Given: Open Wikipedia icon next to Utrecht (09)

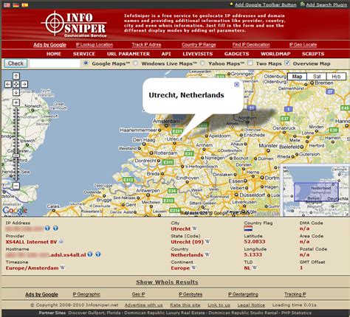Looking at the screenshot, I should [x=207, y=241].
